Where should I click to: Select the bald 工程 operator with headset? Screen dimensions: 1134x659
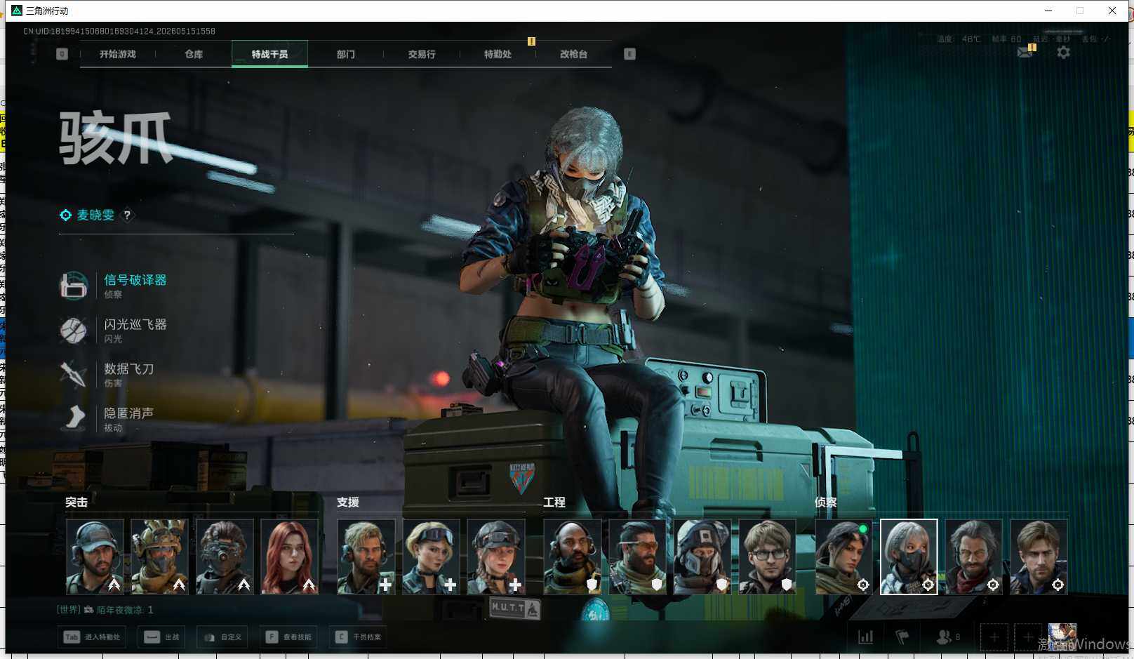pyautogui.click(x=573, y=557)
